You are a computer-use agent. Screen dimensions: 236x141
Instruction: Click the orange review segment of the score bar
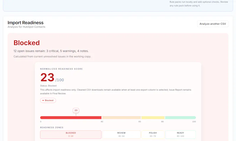(121, 117)
